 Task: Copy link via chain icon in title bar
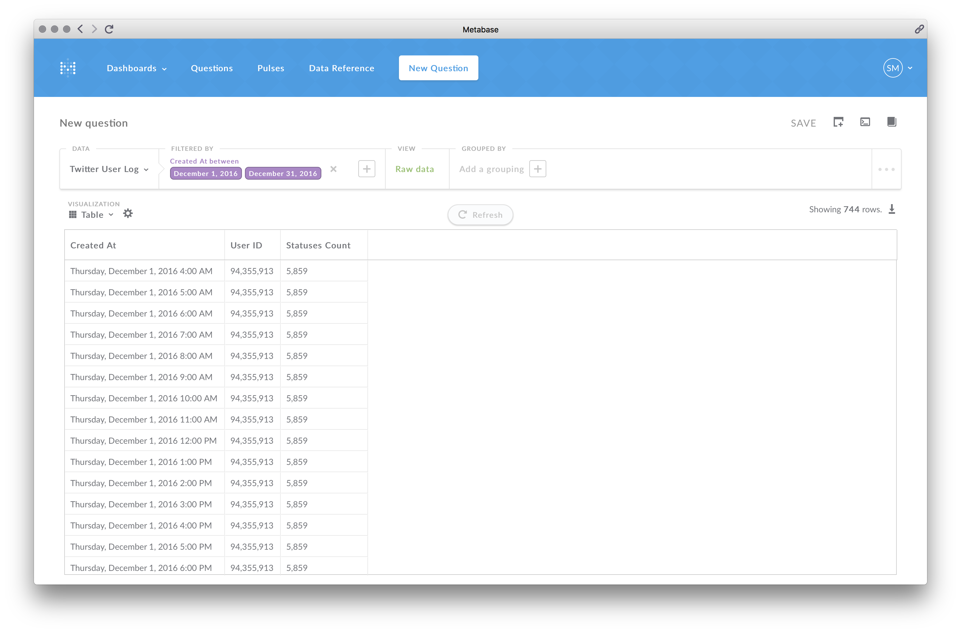(x=919, y=29)
